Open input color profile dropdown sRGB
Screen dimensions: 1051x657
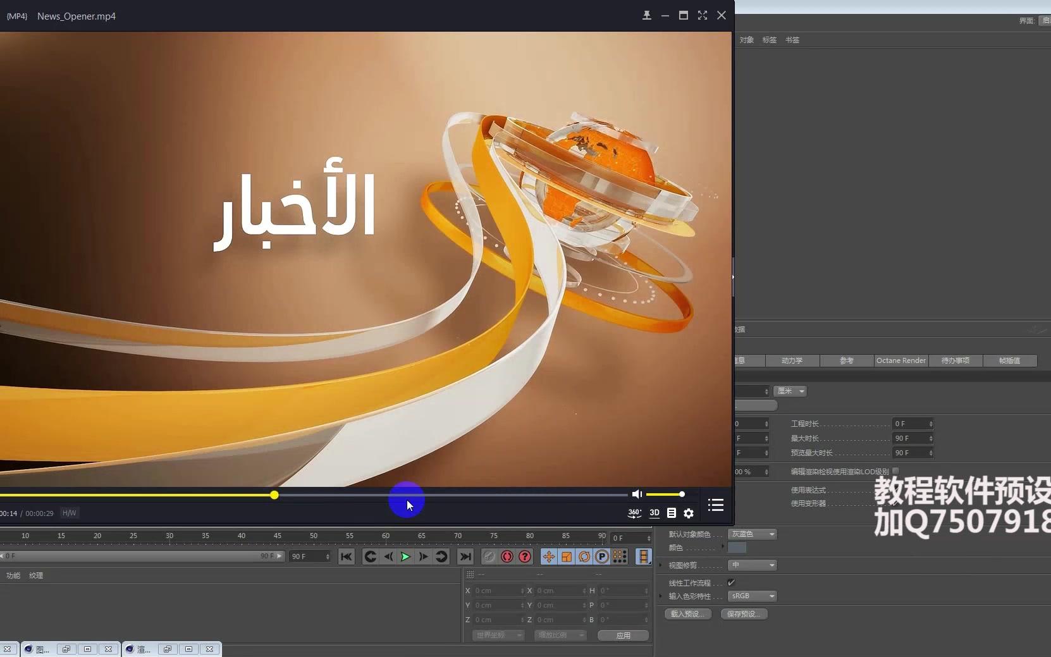point(752,596)
